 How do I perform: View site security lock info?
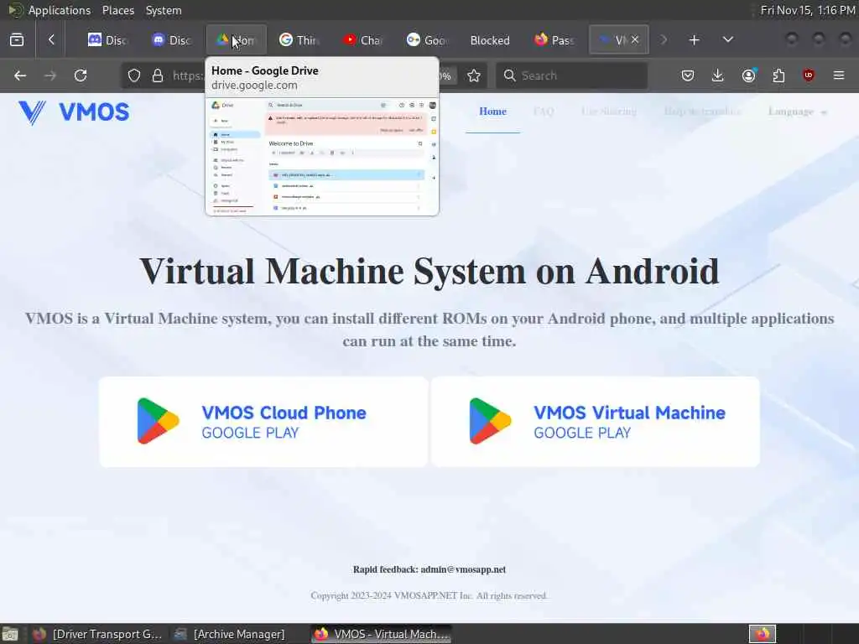[158, 75]
